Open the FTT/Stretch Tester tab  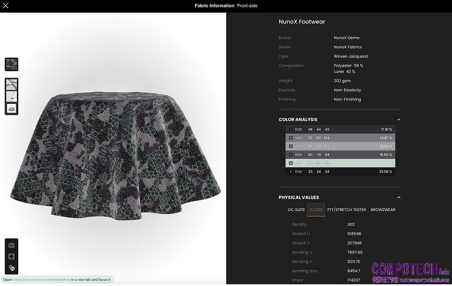(x=347, y=210)
